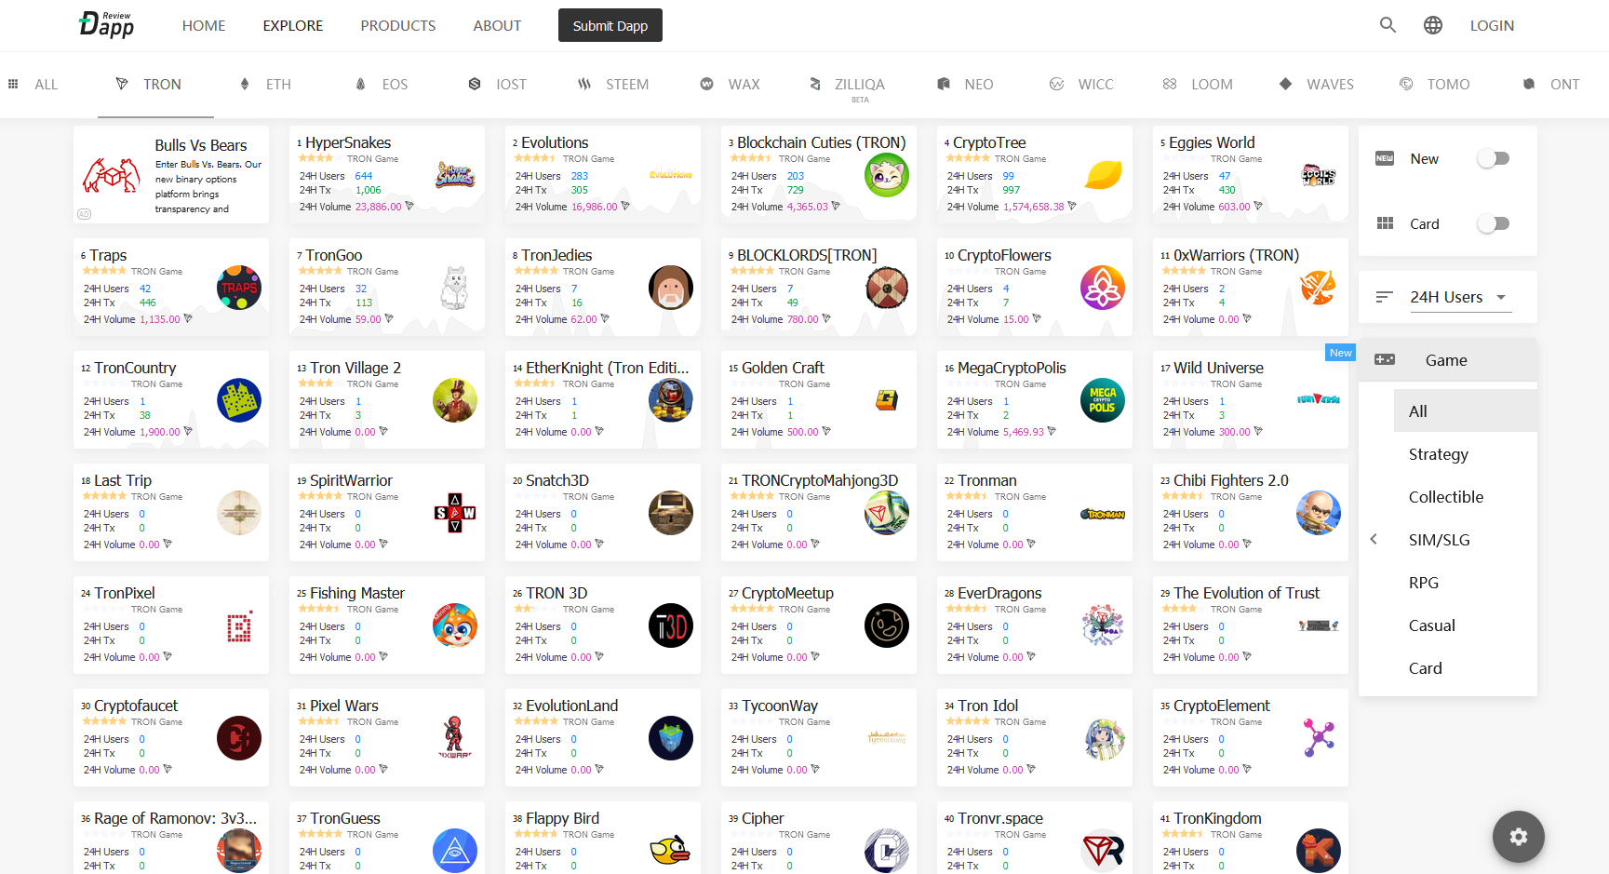Open the Evolutions game title
This screenshot has width=1609, height=874.
(555, 142)
